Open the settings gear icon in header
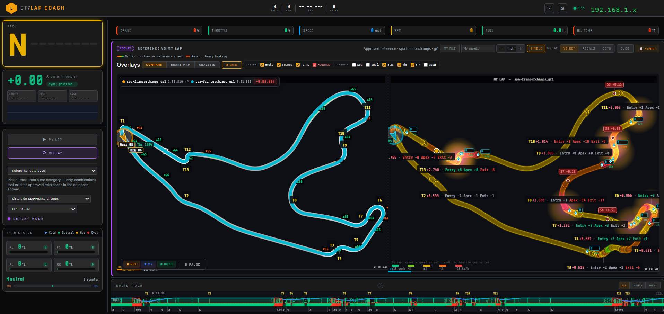This screenshot has width=664, height=314. 562,8
